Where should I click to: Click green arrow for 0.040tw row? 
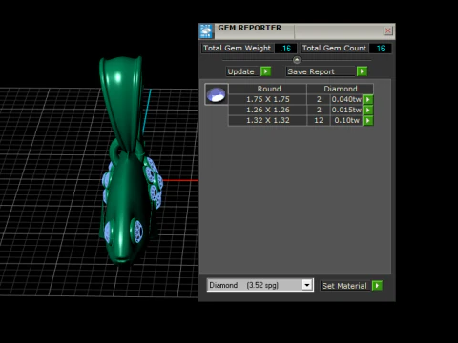pos(368,99)
